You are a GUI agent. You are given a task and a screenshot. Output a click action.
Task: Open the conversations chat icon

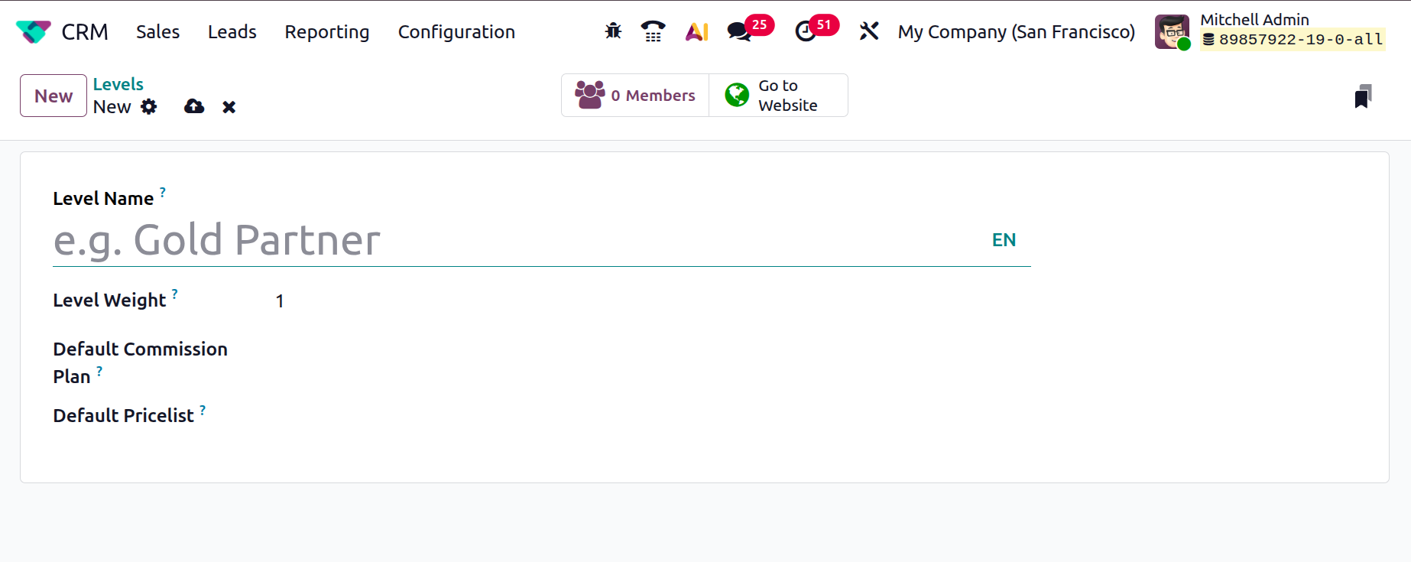[x=738, y=31]
